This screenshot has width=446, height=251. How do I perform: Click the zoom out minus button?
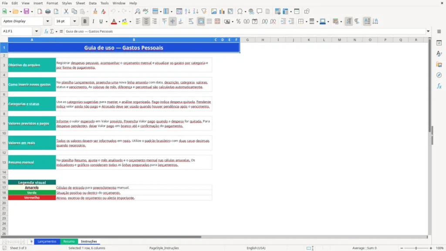point(402,248)
